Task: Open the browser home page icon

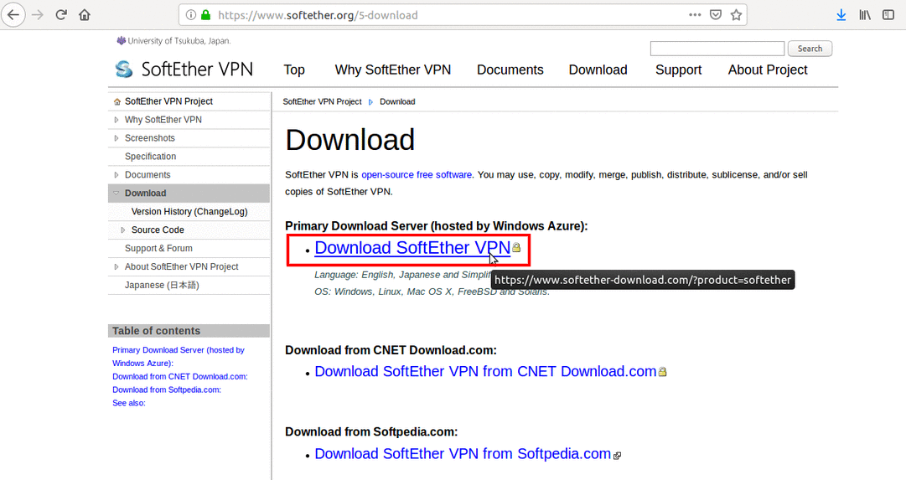Action: click(85, 15)
